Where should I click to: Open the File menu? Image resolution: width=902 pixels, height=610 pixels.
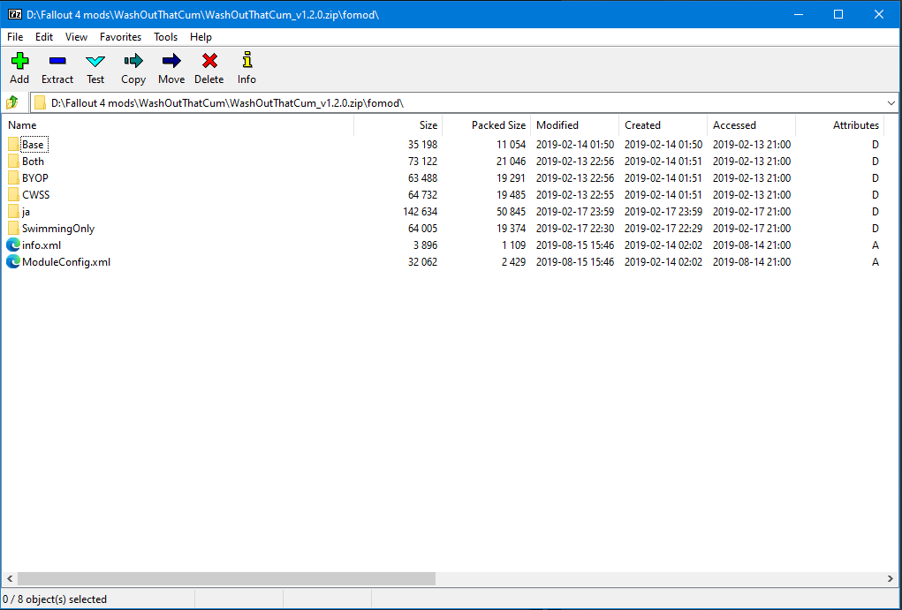[x=15, y=37]
